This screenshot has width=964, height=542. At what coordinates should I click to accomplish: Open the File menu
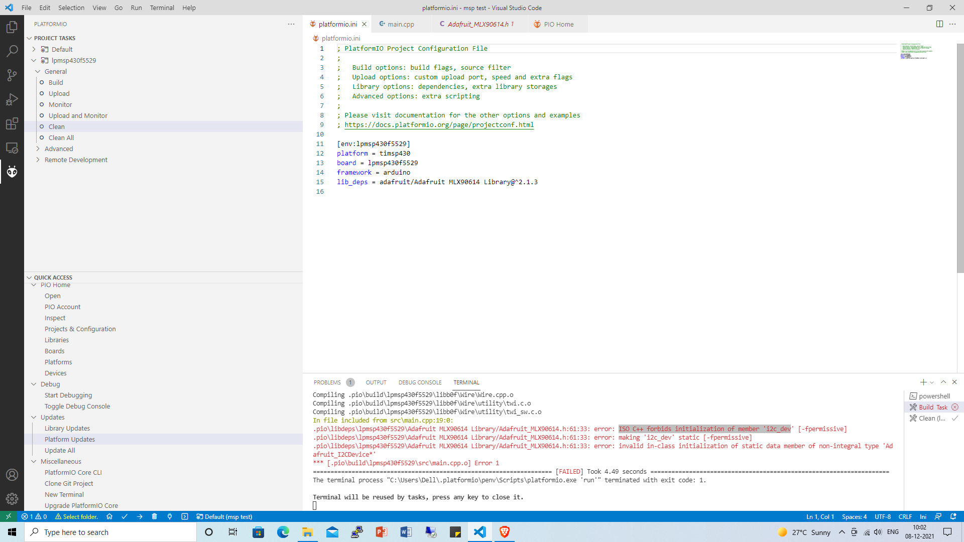[x=27, y=8]
